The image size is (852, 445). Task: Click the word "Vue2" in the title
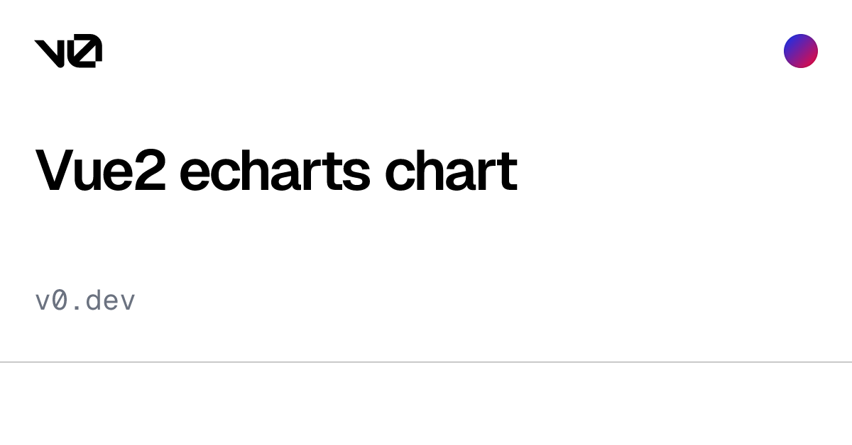tap(100, 171)
